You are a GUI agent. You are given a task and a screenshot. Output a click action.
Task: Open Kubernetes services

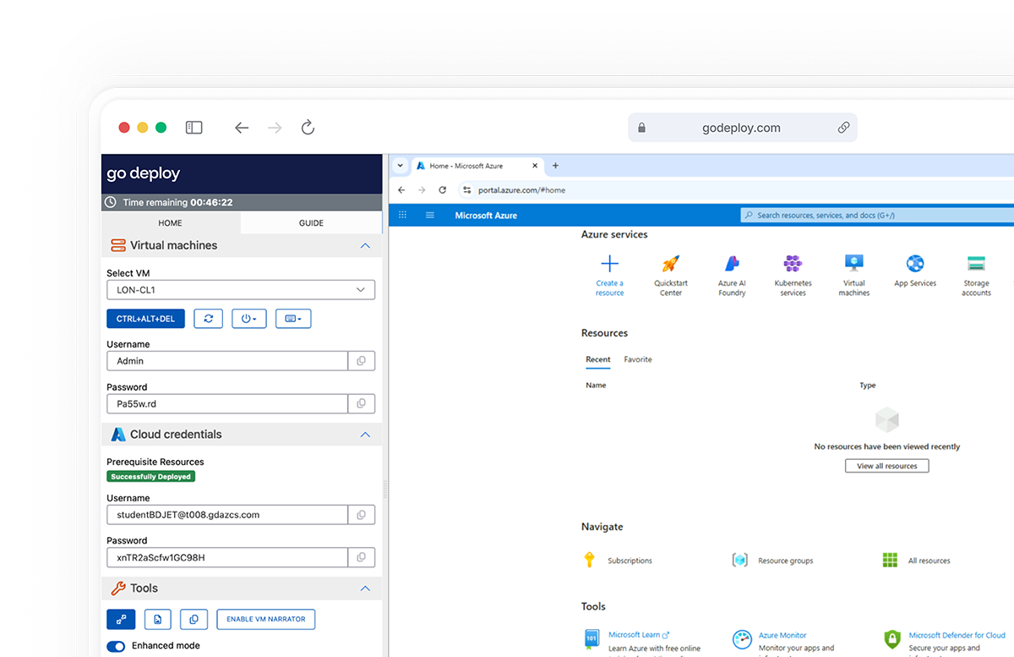(793, 276)
